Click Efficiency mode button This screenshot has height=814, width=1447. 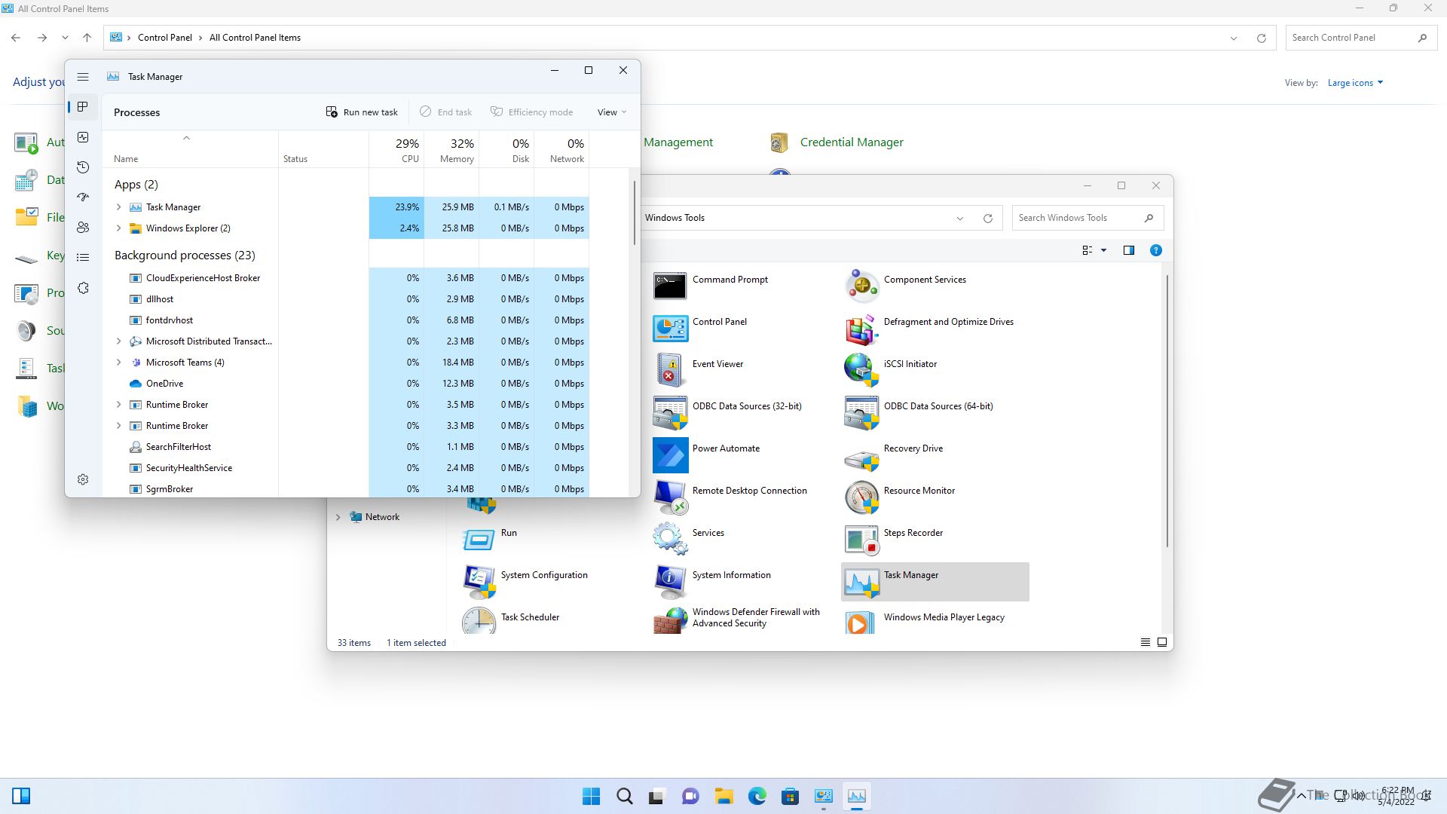click(x=531, y=112)
